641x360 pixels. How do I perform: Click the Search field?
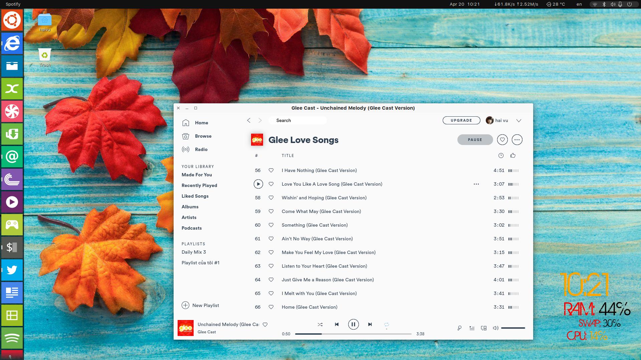pyautogui.click(x=298, y=120)
